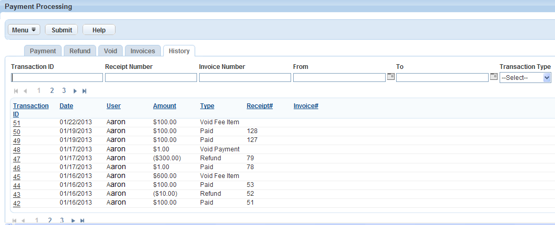
Task: Switch to the Invoices tab
Action: point(143,51)
